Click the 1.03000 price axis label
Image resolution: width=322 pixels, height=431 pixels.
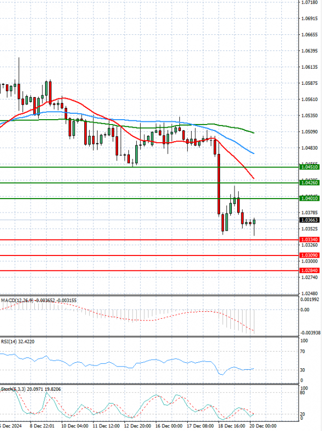(310, 261)
